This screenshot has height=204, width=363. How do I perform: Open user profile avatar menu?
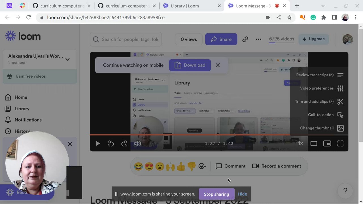point(348,39)
